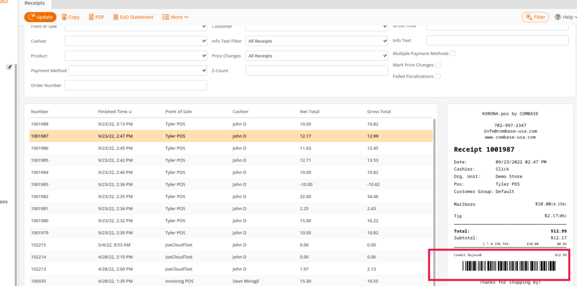Open the Product filter dropdown

pos(136,56)
